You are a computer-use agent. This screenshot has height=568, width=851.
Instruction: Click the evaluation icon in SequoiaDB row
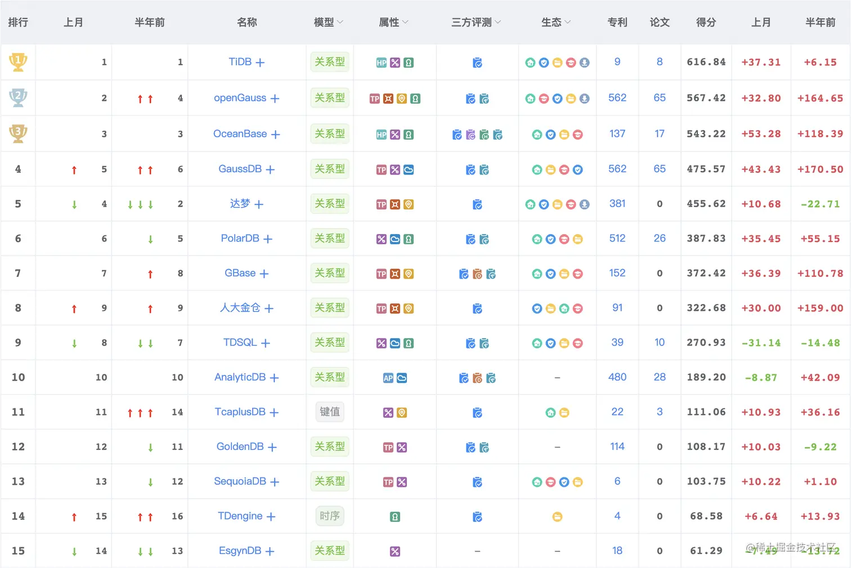(x=477, y=482)
